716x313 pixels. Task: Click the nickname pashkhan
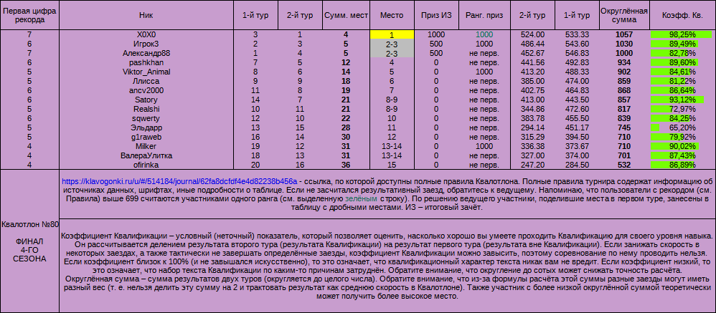[x=146, y=62]
